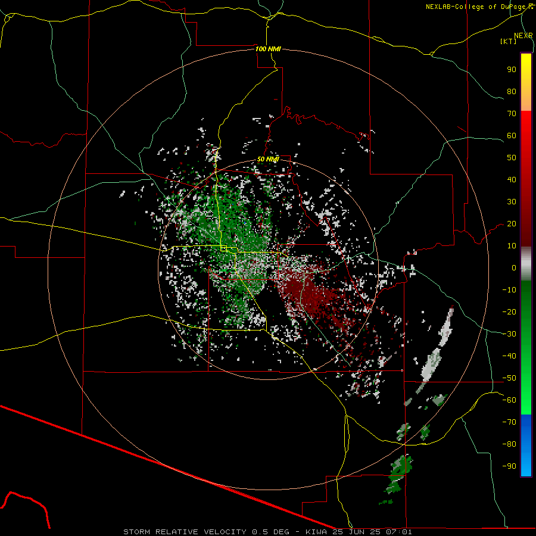The image size is (536, 536).
Task: Click the 70 value on velocity scale
Action: [x=512, y=114]
